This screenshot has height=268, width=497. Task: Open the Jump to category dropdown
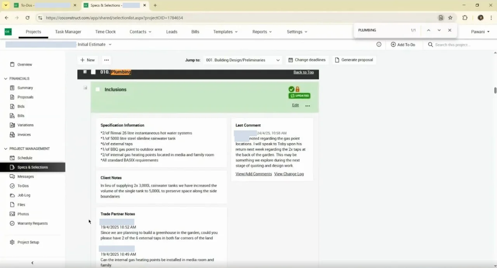243,60
